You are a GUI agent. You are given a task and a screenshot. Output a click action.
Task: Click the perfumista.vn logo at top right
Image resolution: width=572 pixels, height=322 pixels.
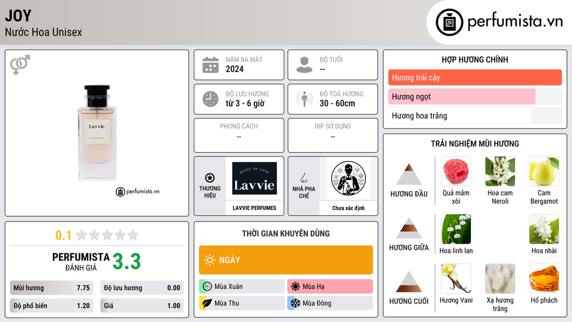(x=499, y=22)
